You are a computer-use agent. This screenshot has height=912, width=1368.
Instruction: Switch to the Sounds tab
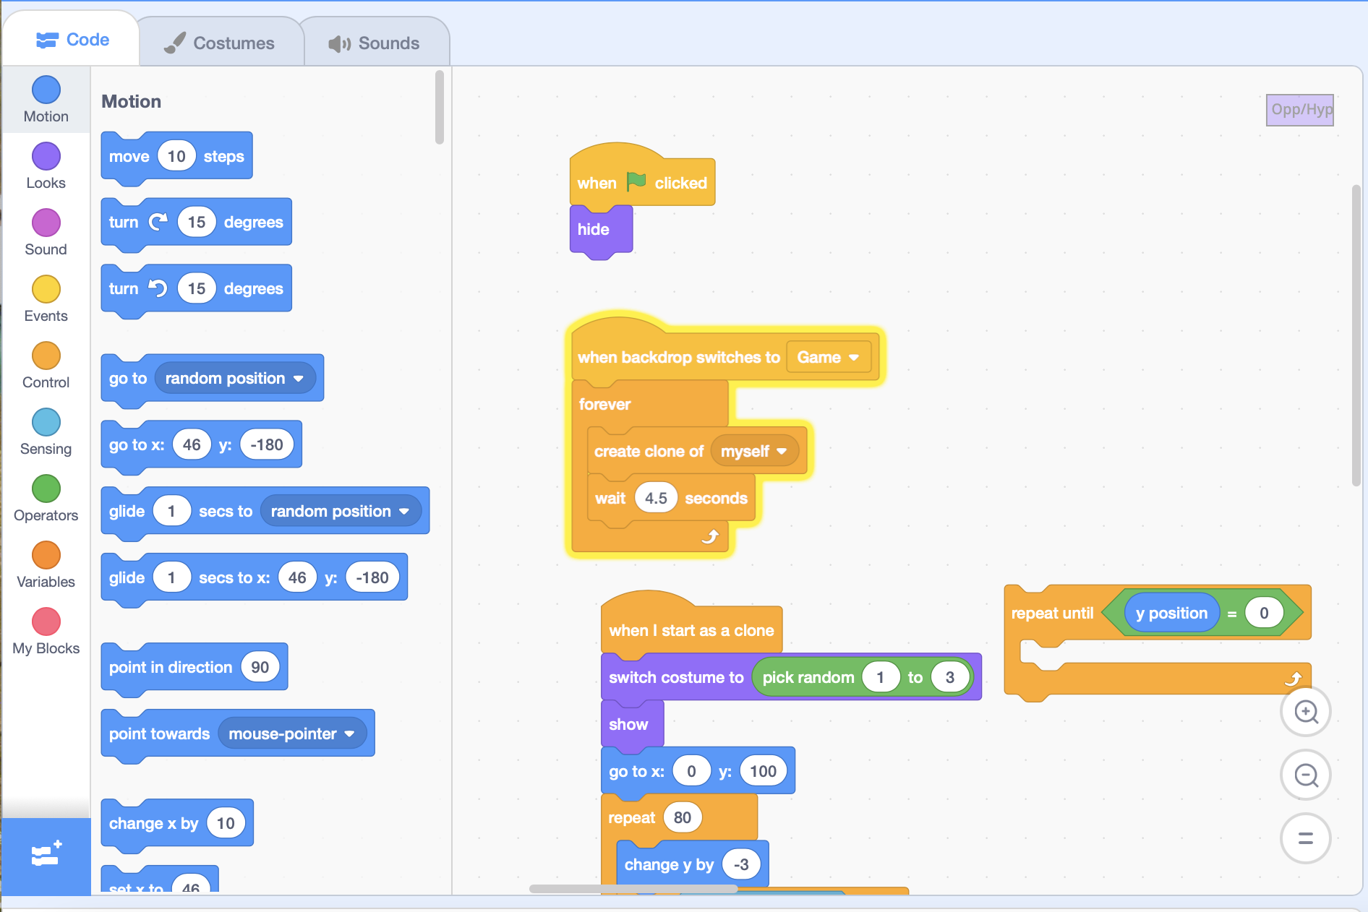point(375,43)
